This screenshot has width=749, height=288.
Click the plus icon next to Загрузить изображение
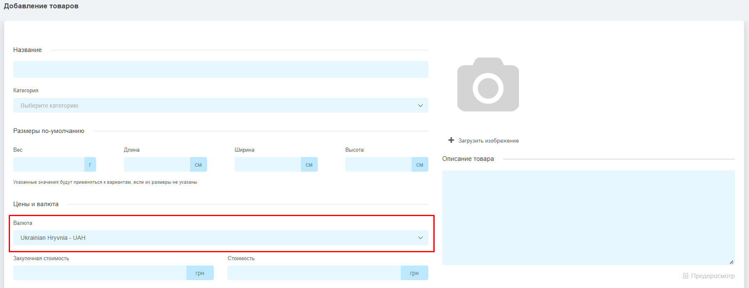[451, 140]
